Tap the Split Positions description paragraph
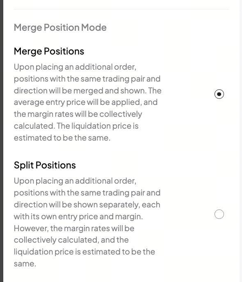 tap(87, 222)
